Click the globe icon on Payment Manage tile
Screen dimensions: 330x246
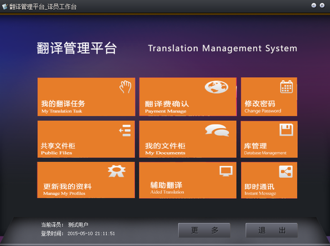pos(216,87)
